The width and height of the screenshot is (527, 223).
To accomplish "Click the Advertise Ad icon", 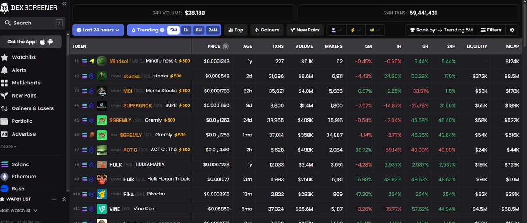I will tap(4, 134).
